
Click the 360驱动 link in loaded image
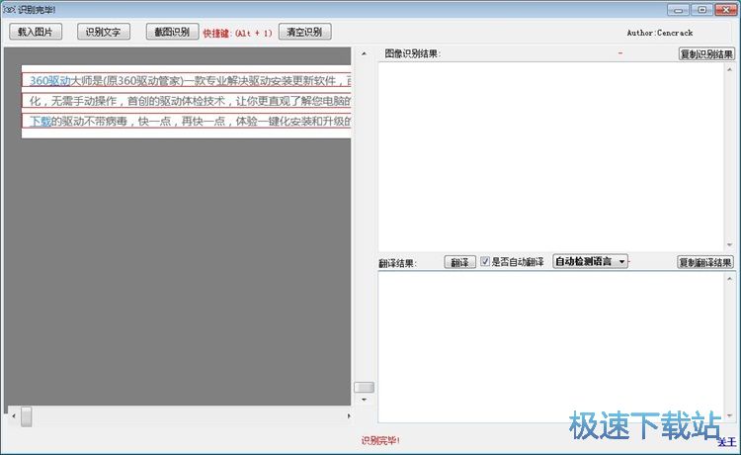pos(49,81)
